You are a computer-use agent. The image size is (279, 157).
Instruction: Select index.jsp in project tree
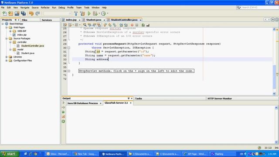click(22, 35)
